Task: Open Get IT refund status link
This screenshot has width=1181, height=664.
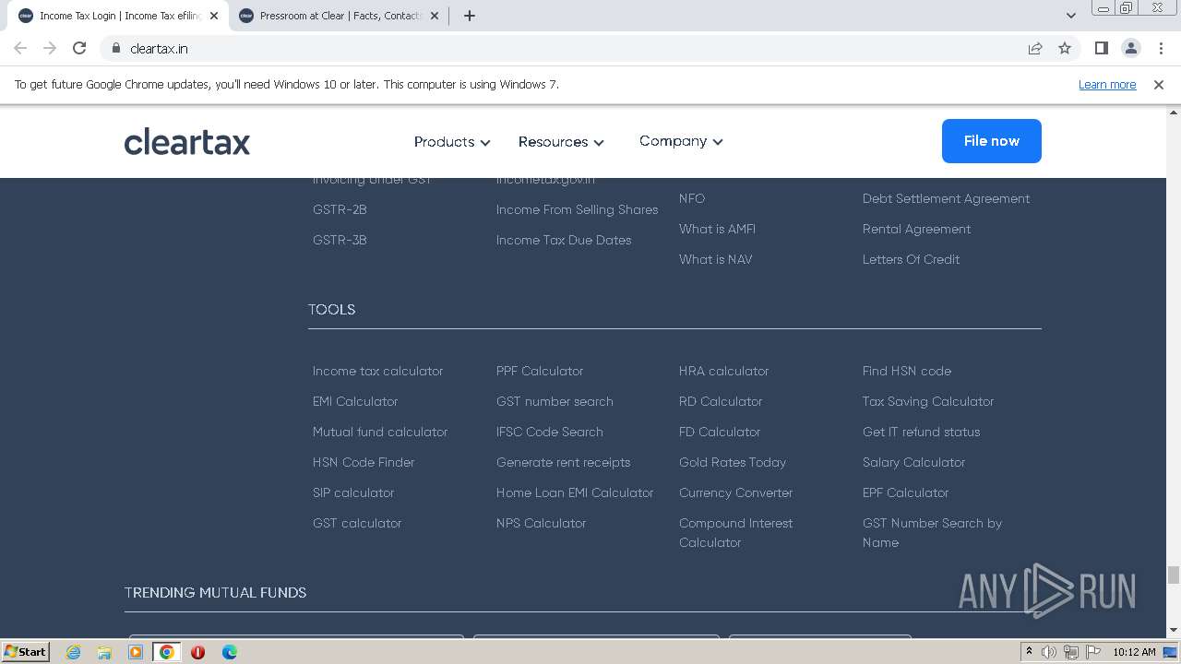Action: click(922, 432)
